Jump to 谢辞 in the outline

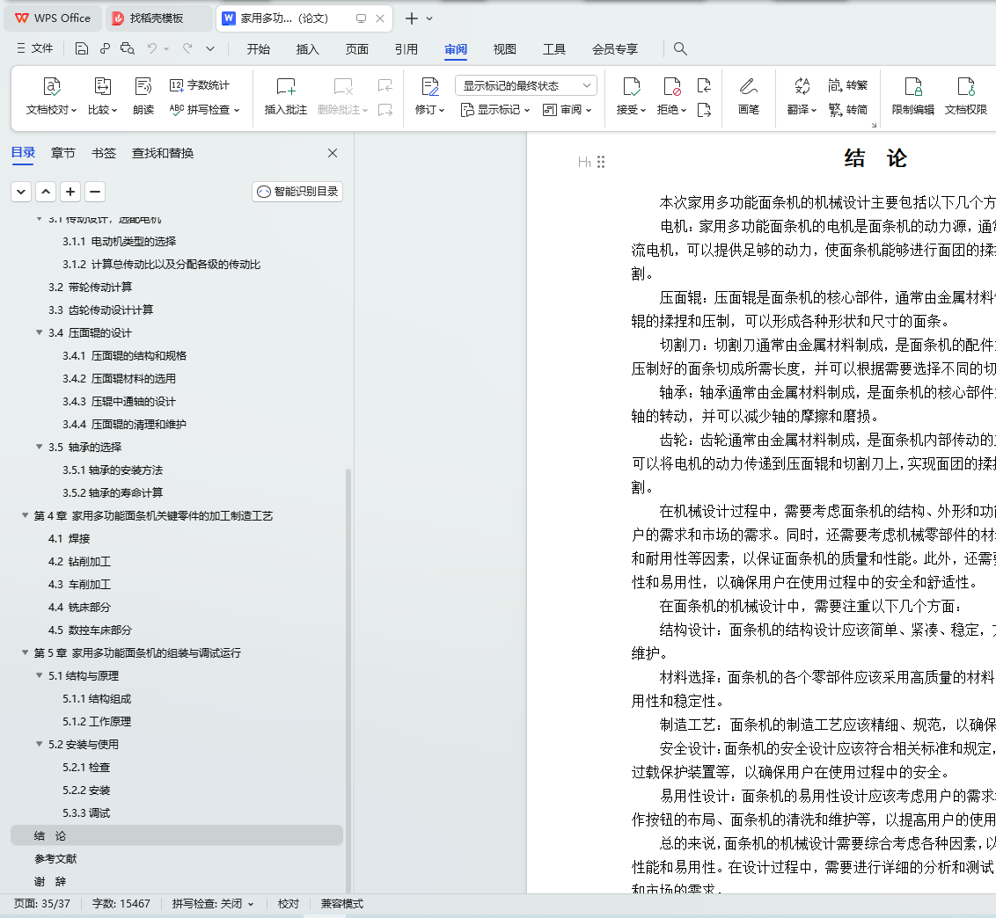click(x=50, y=881)
